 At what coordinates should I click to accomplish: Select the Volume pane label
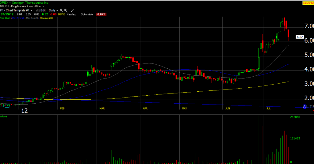(4, 116)
